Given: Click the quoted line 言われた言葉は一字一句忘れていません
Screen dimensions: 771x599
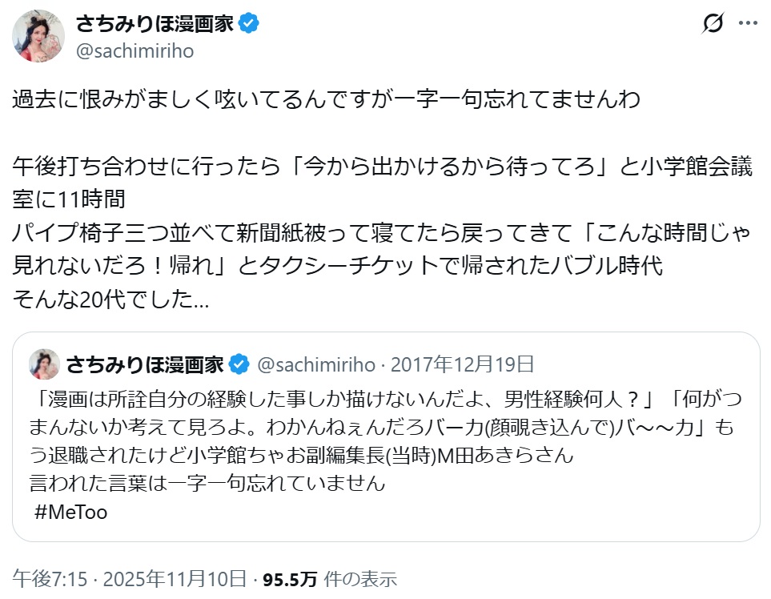Looking at the screenshot, I should (207, 483).
